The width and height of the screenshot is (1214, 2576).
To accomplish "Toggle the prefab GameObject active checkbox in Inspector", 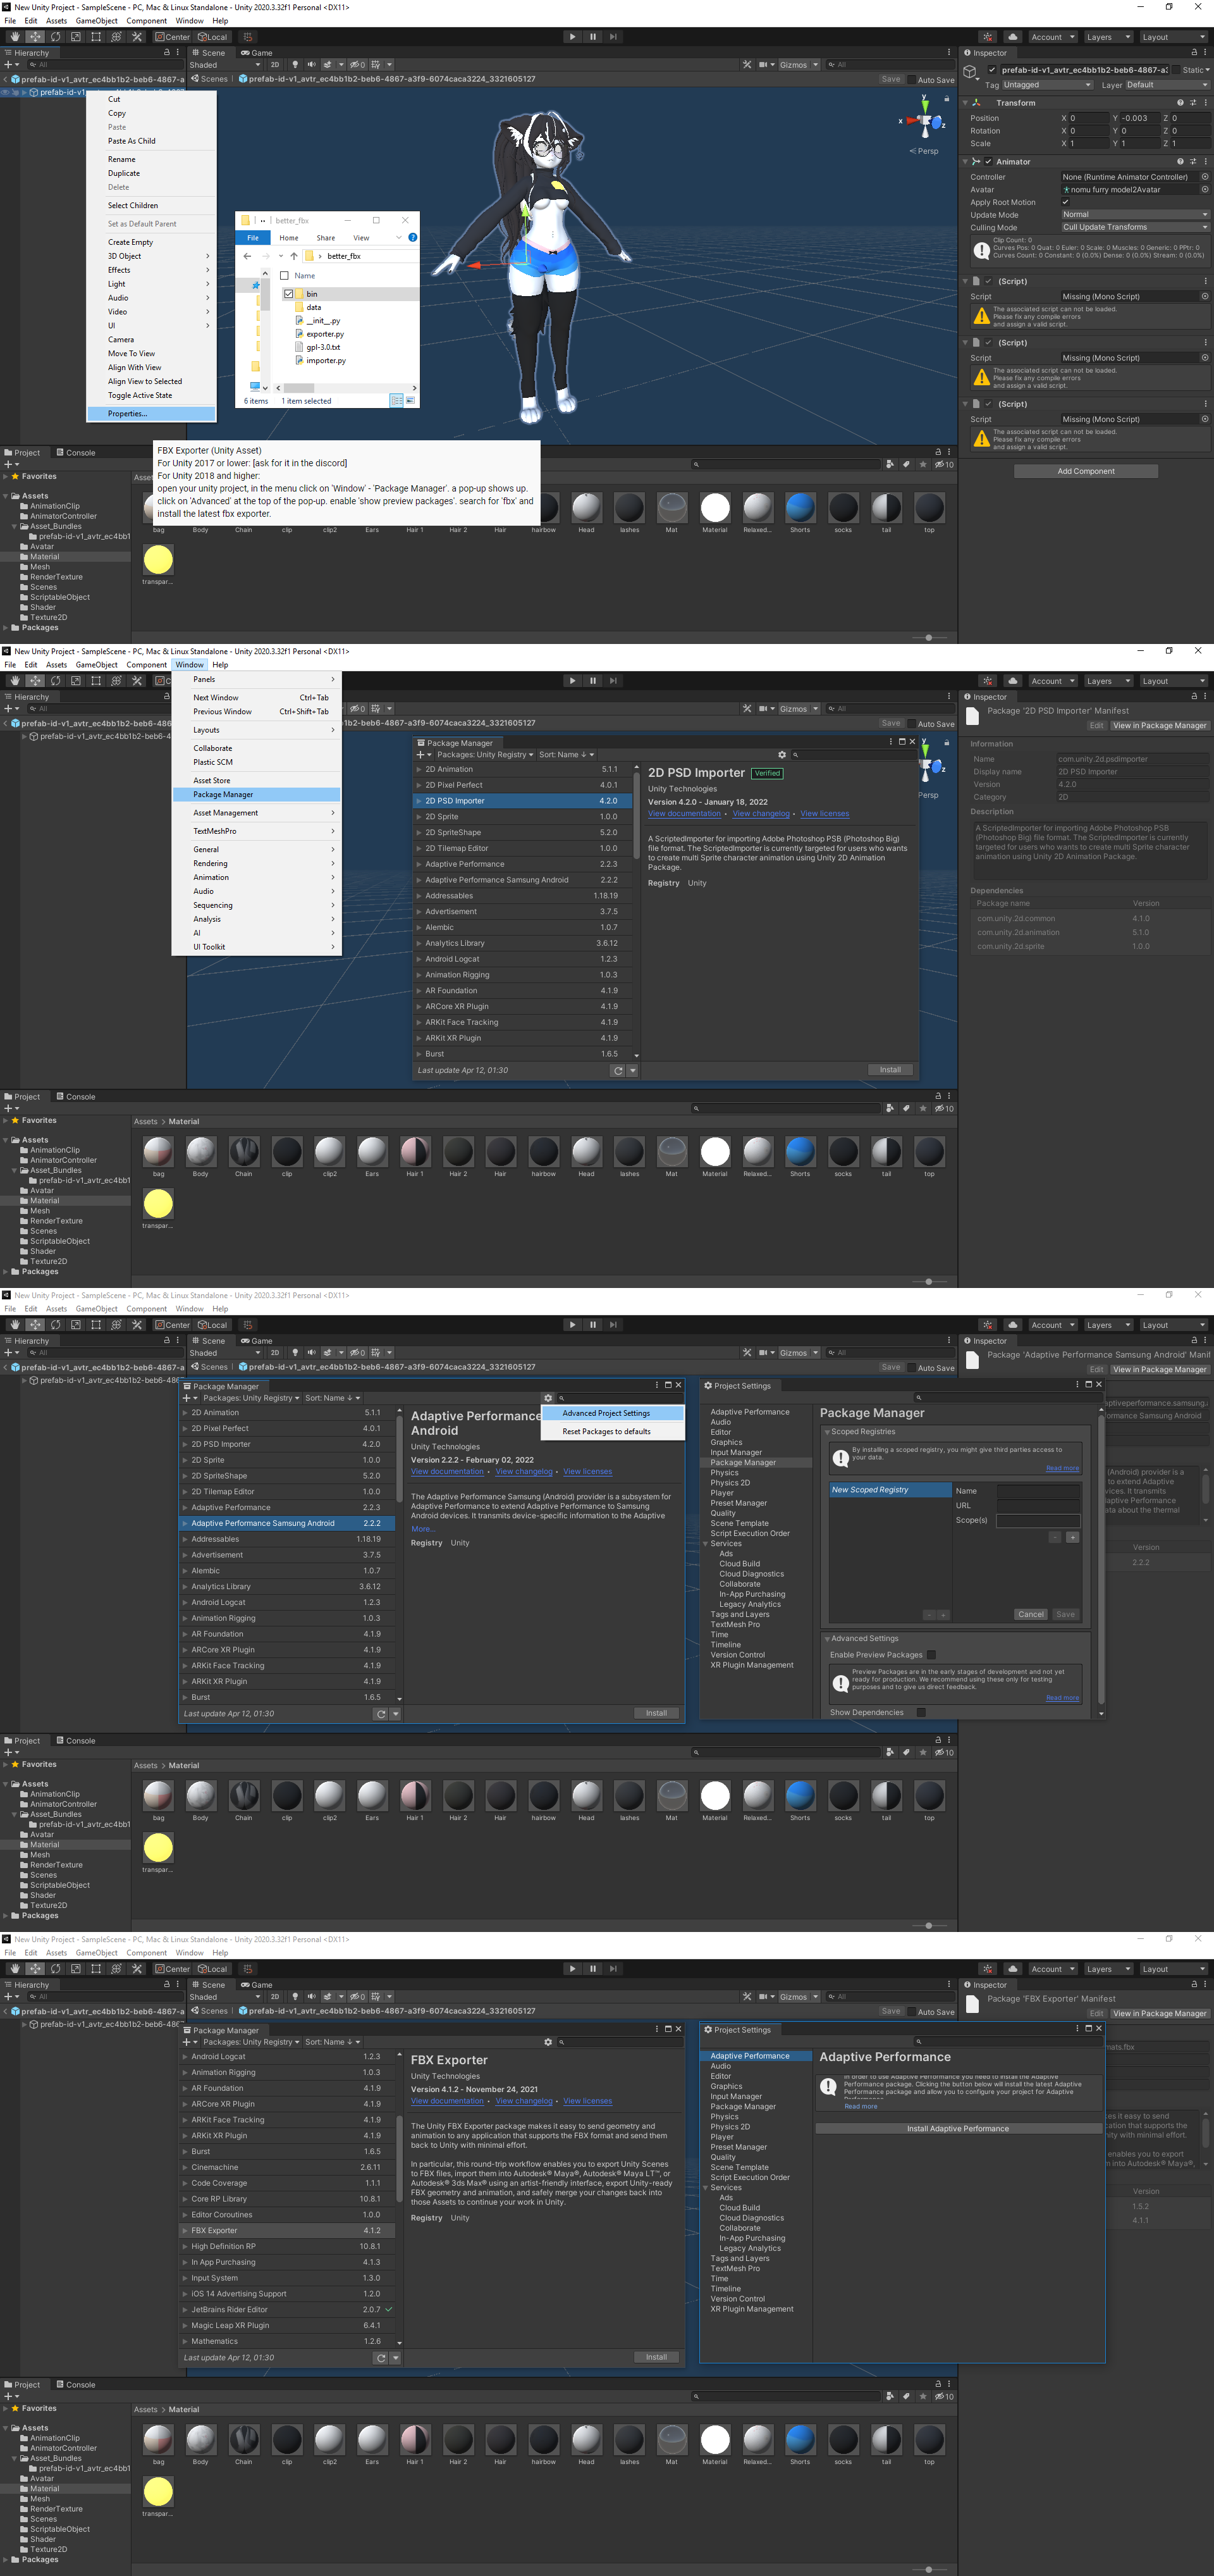I will click(991, 70).
